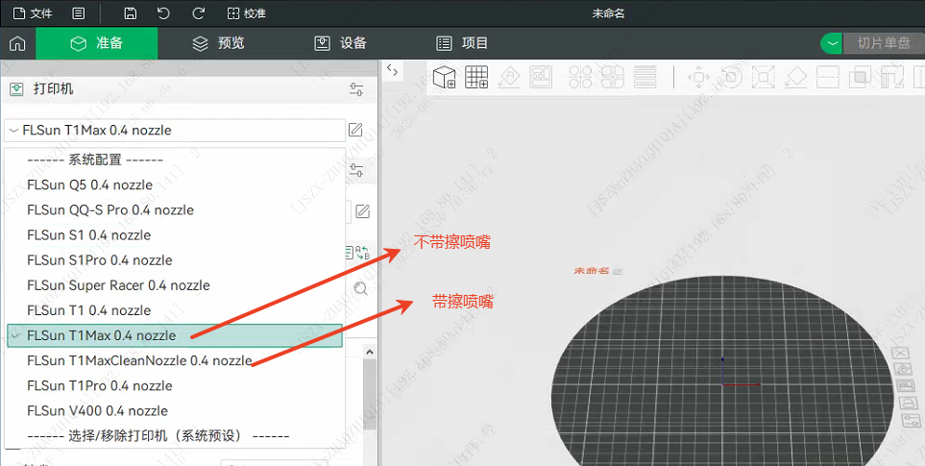The image size is (925, 466).
Task: Open the 项目 project tab
Action: 462,43
